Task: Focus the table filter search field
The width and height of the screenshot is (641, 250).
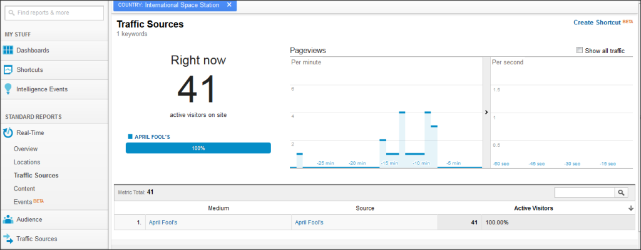Action: pyautogui.click(x=585, y=192)
